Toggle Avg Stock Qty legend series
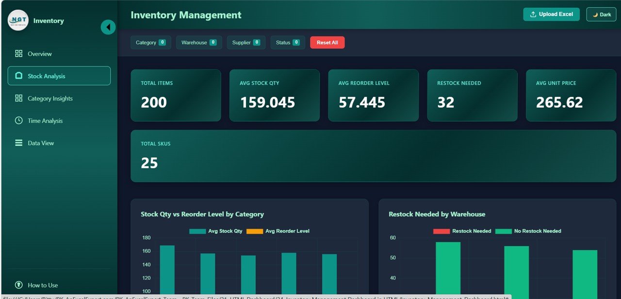This screenshot has width=621, height=299. tap(216, 231)
